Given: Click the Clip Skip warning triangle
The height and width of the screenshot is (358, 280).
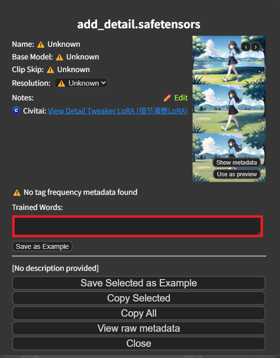Looking at the screenshot, I should pyautogui.click(x=51, y=70).
